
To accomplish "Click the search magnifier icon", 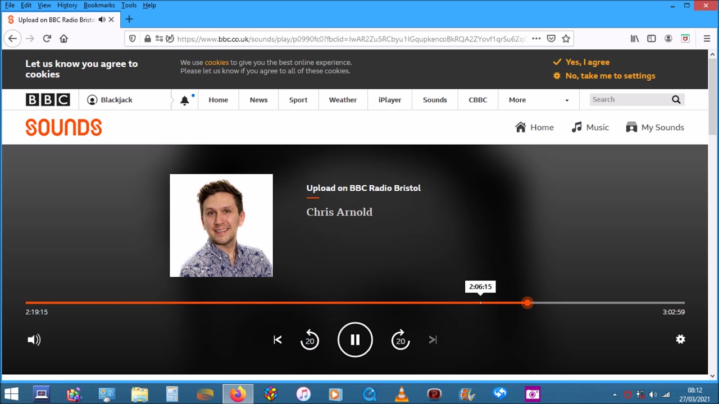I will 676,99.
